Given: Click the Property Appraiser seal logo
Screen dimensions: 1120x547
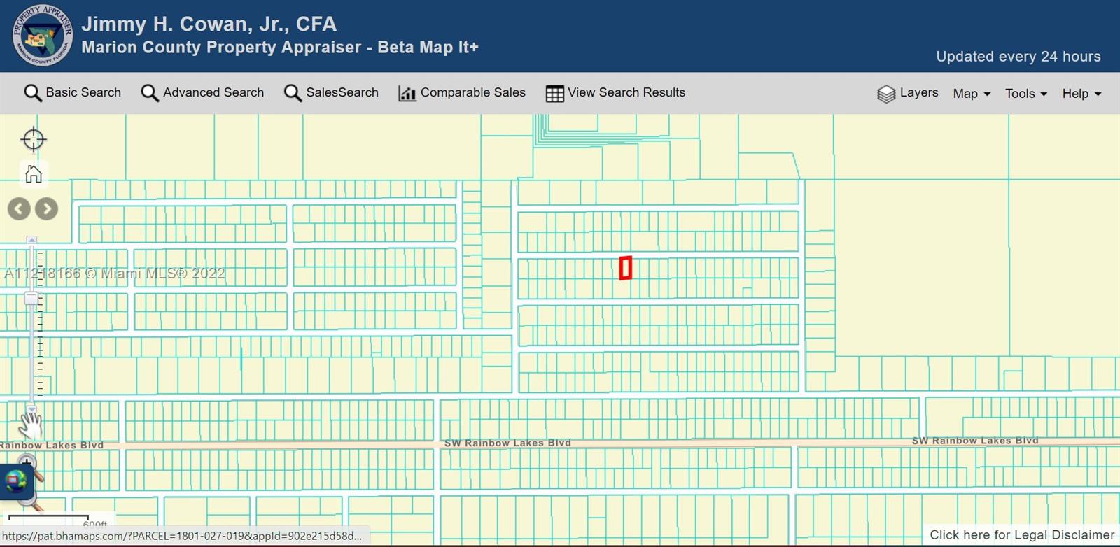Looking at the screenshot, I should pos(42,36).
